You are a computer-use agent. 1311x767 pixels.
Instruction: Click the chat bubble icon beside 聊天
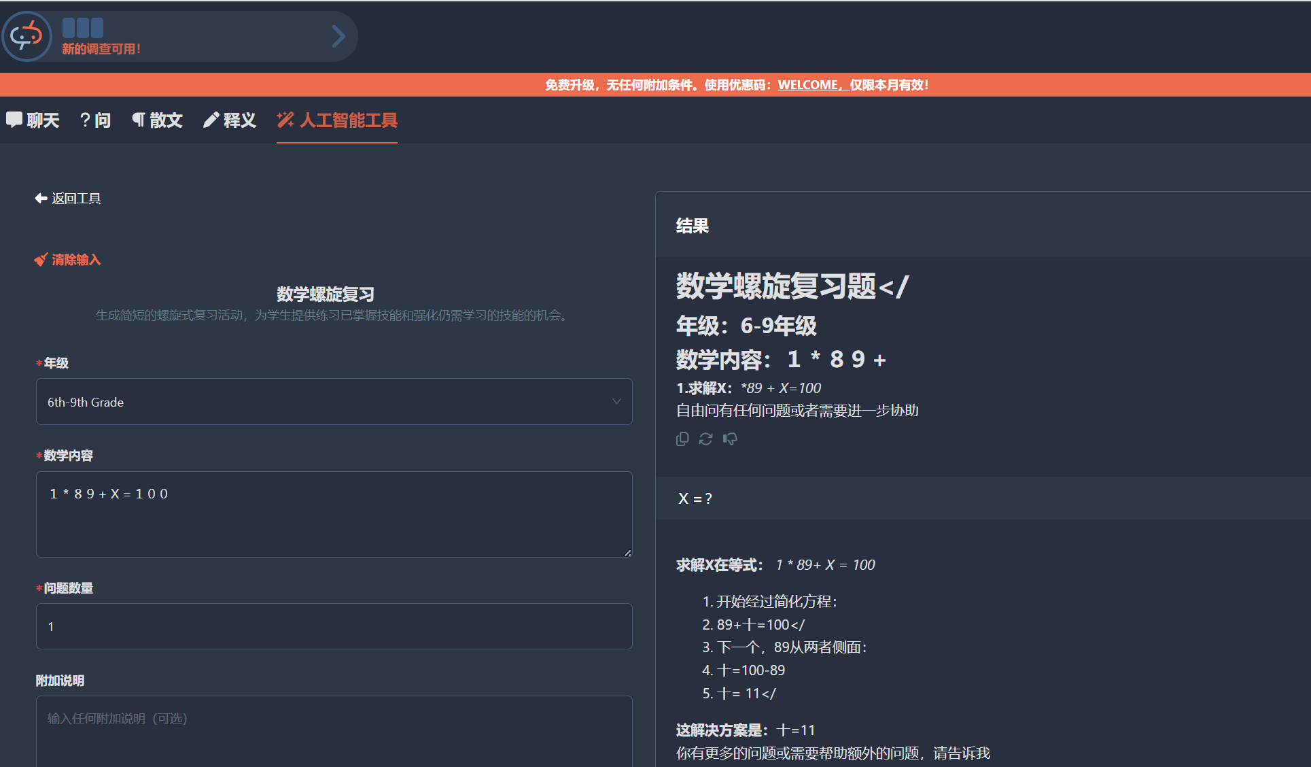pos(14,120)
